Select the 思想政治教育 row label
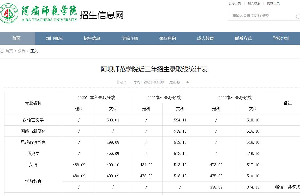 tap(33, 142)
